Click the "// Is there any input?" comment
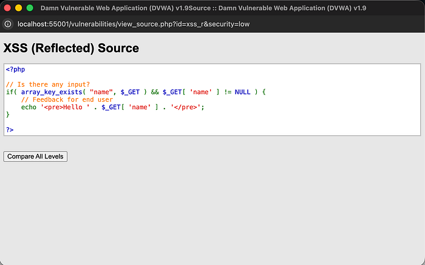425x265 pixels. coord(48,84)
